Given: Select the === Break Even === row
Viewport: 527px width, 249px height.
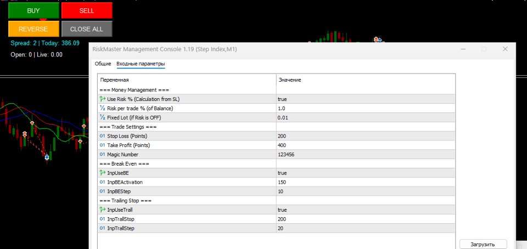Looking at the screenshot, I should (276, 164).
